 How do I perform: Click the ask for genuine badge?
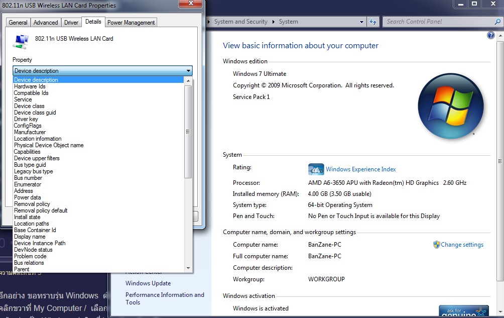pos(463,310)
